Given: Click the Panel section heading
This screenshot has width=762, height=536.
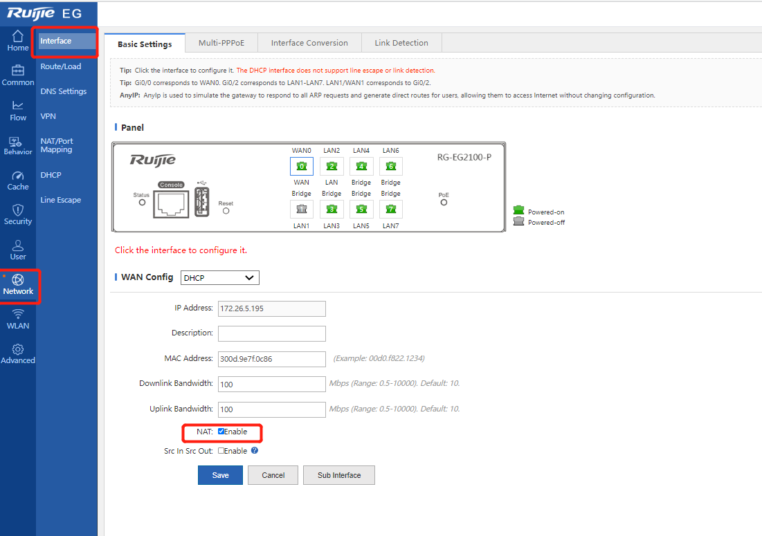Looking at the screenshot, I should [132, 128].
